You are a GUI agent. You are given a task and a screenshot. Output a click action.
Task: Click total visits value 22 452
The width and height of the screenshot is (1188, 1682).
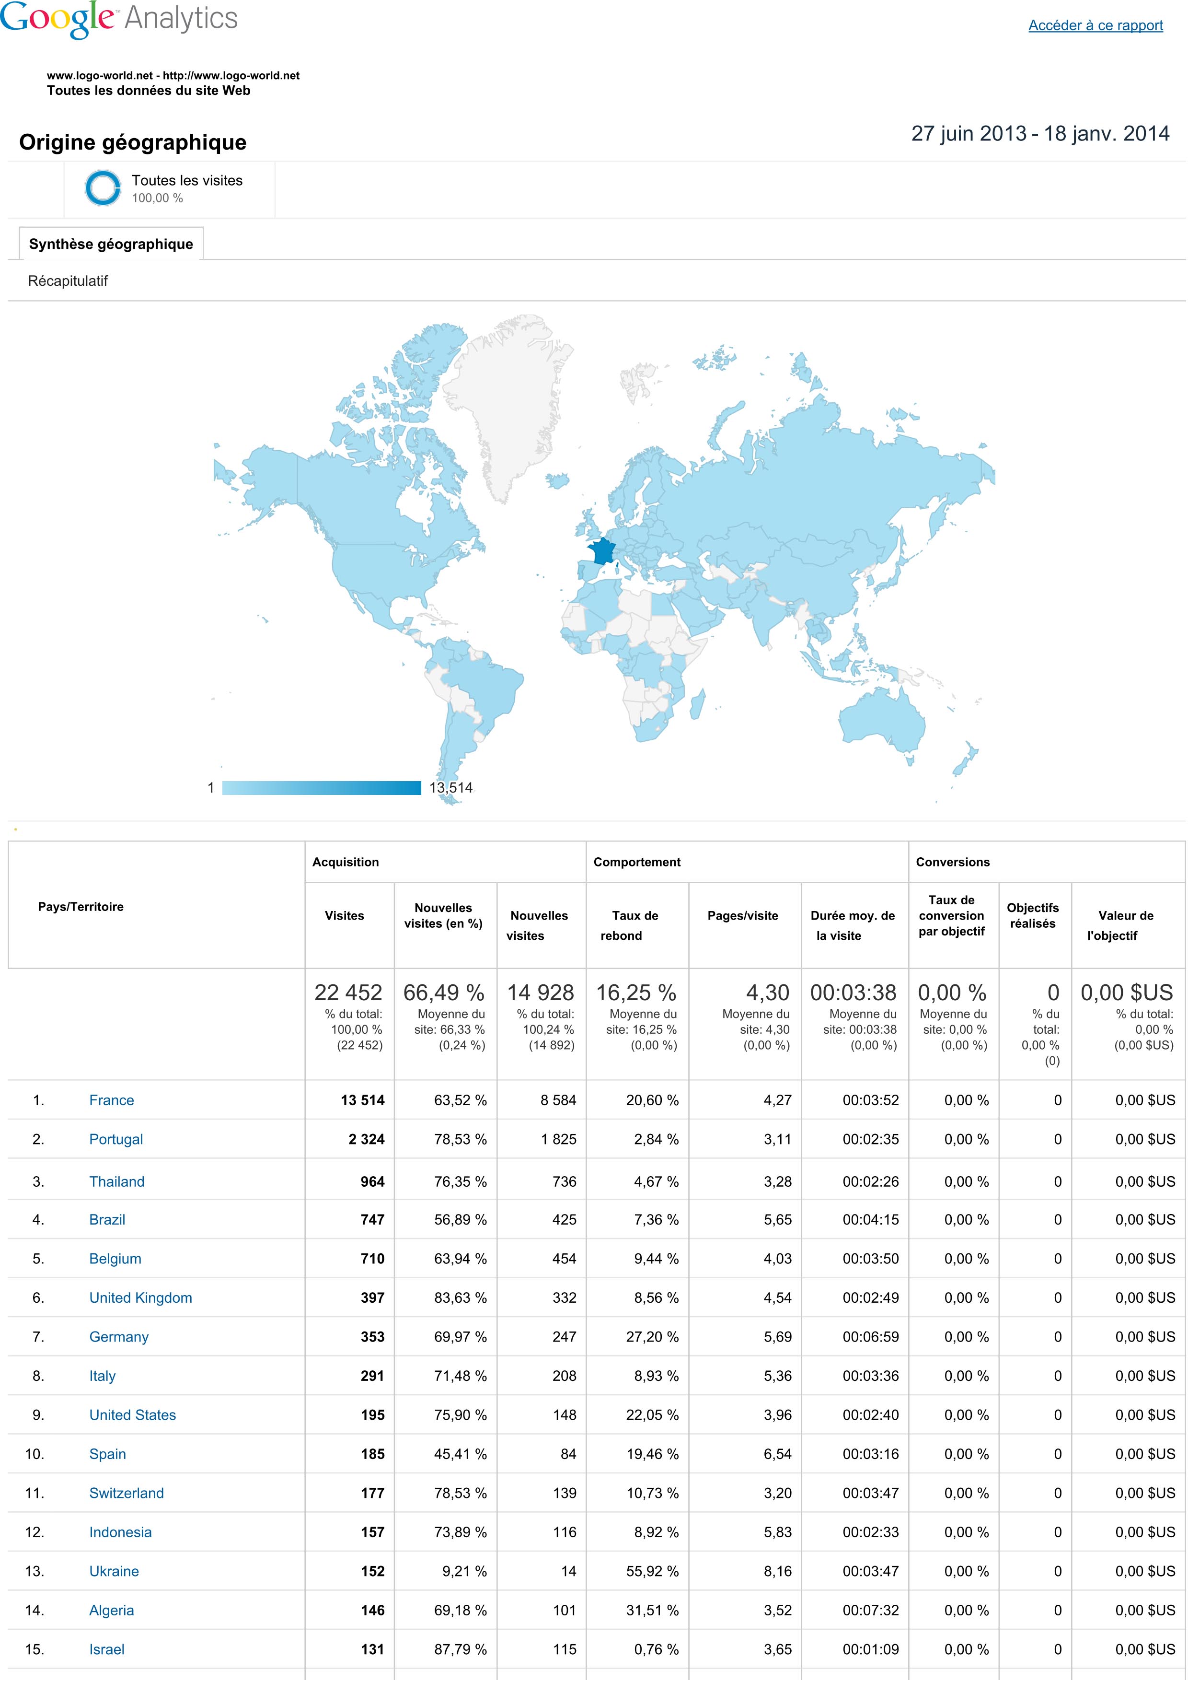point(348,993)
